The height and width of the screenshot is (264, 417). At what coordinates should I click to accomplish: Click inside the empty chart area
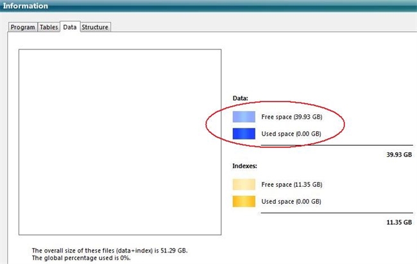click(120, 142)
